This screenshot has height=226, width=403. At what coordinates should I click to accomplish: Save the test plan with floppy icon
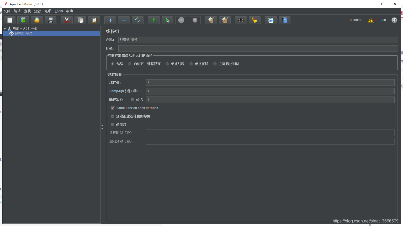(x=51, y=20)
